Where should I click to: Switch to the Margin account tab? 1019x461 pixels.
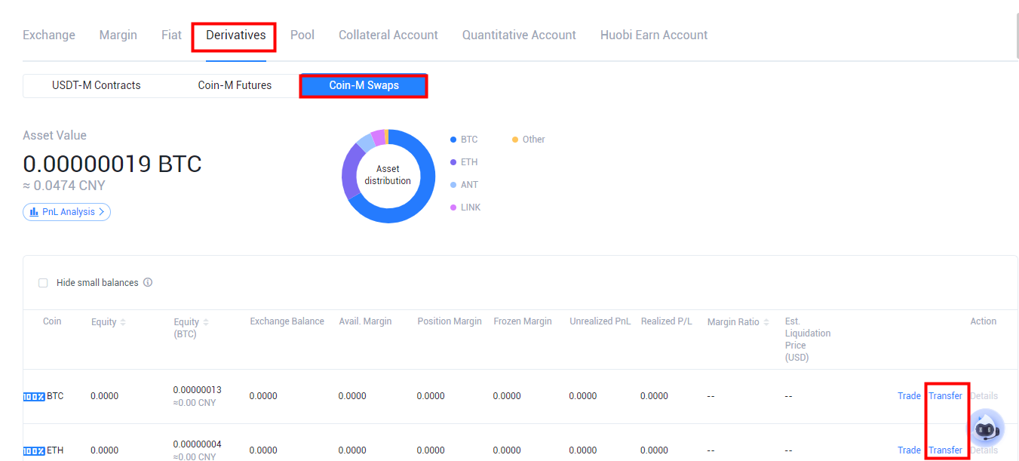(x=118, y=35)
